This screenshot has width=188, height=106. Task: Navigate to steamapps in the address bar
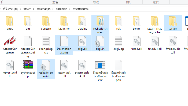43,9
